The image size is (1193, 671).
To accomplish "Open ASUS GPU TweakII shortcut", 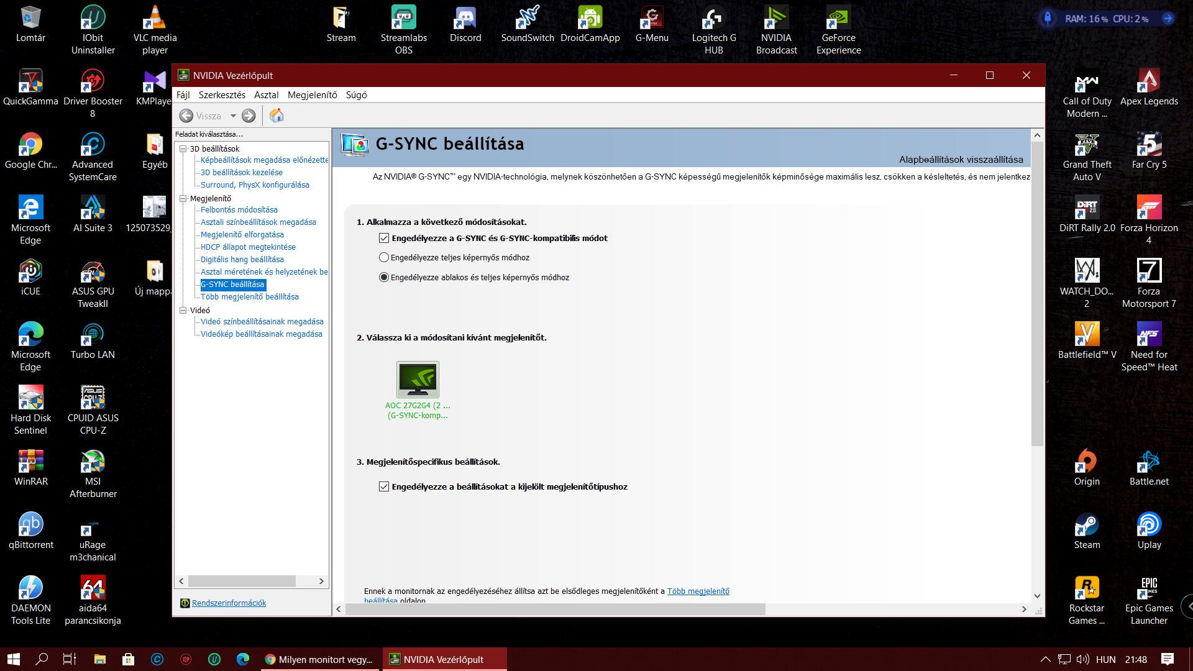I will click(93, 283).
